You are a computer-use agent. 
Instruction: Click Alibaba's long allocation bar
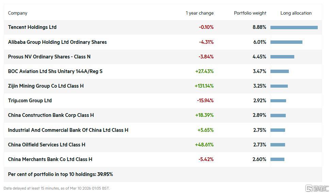286,42
